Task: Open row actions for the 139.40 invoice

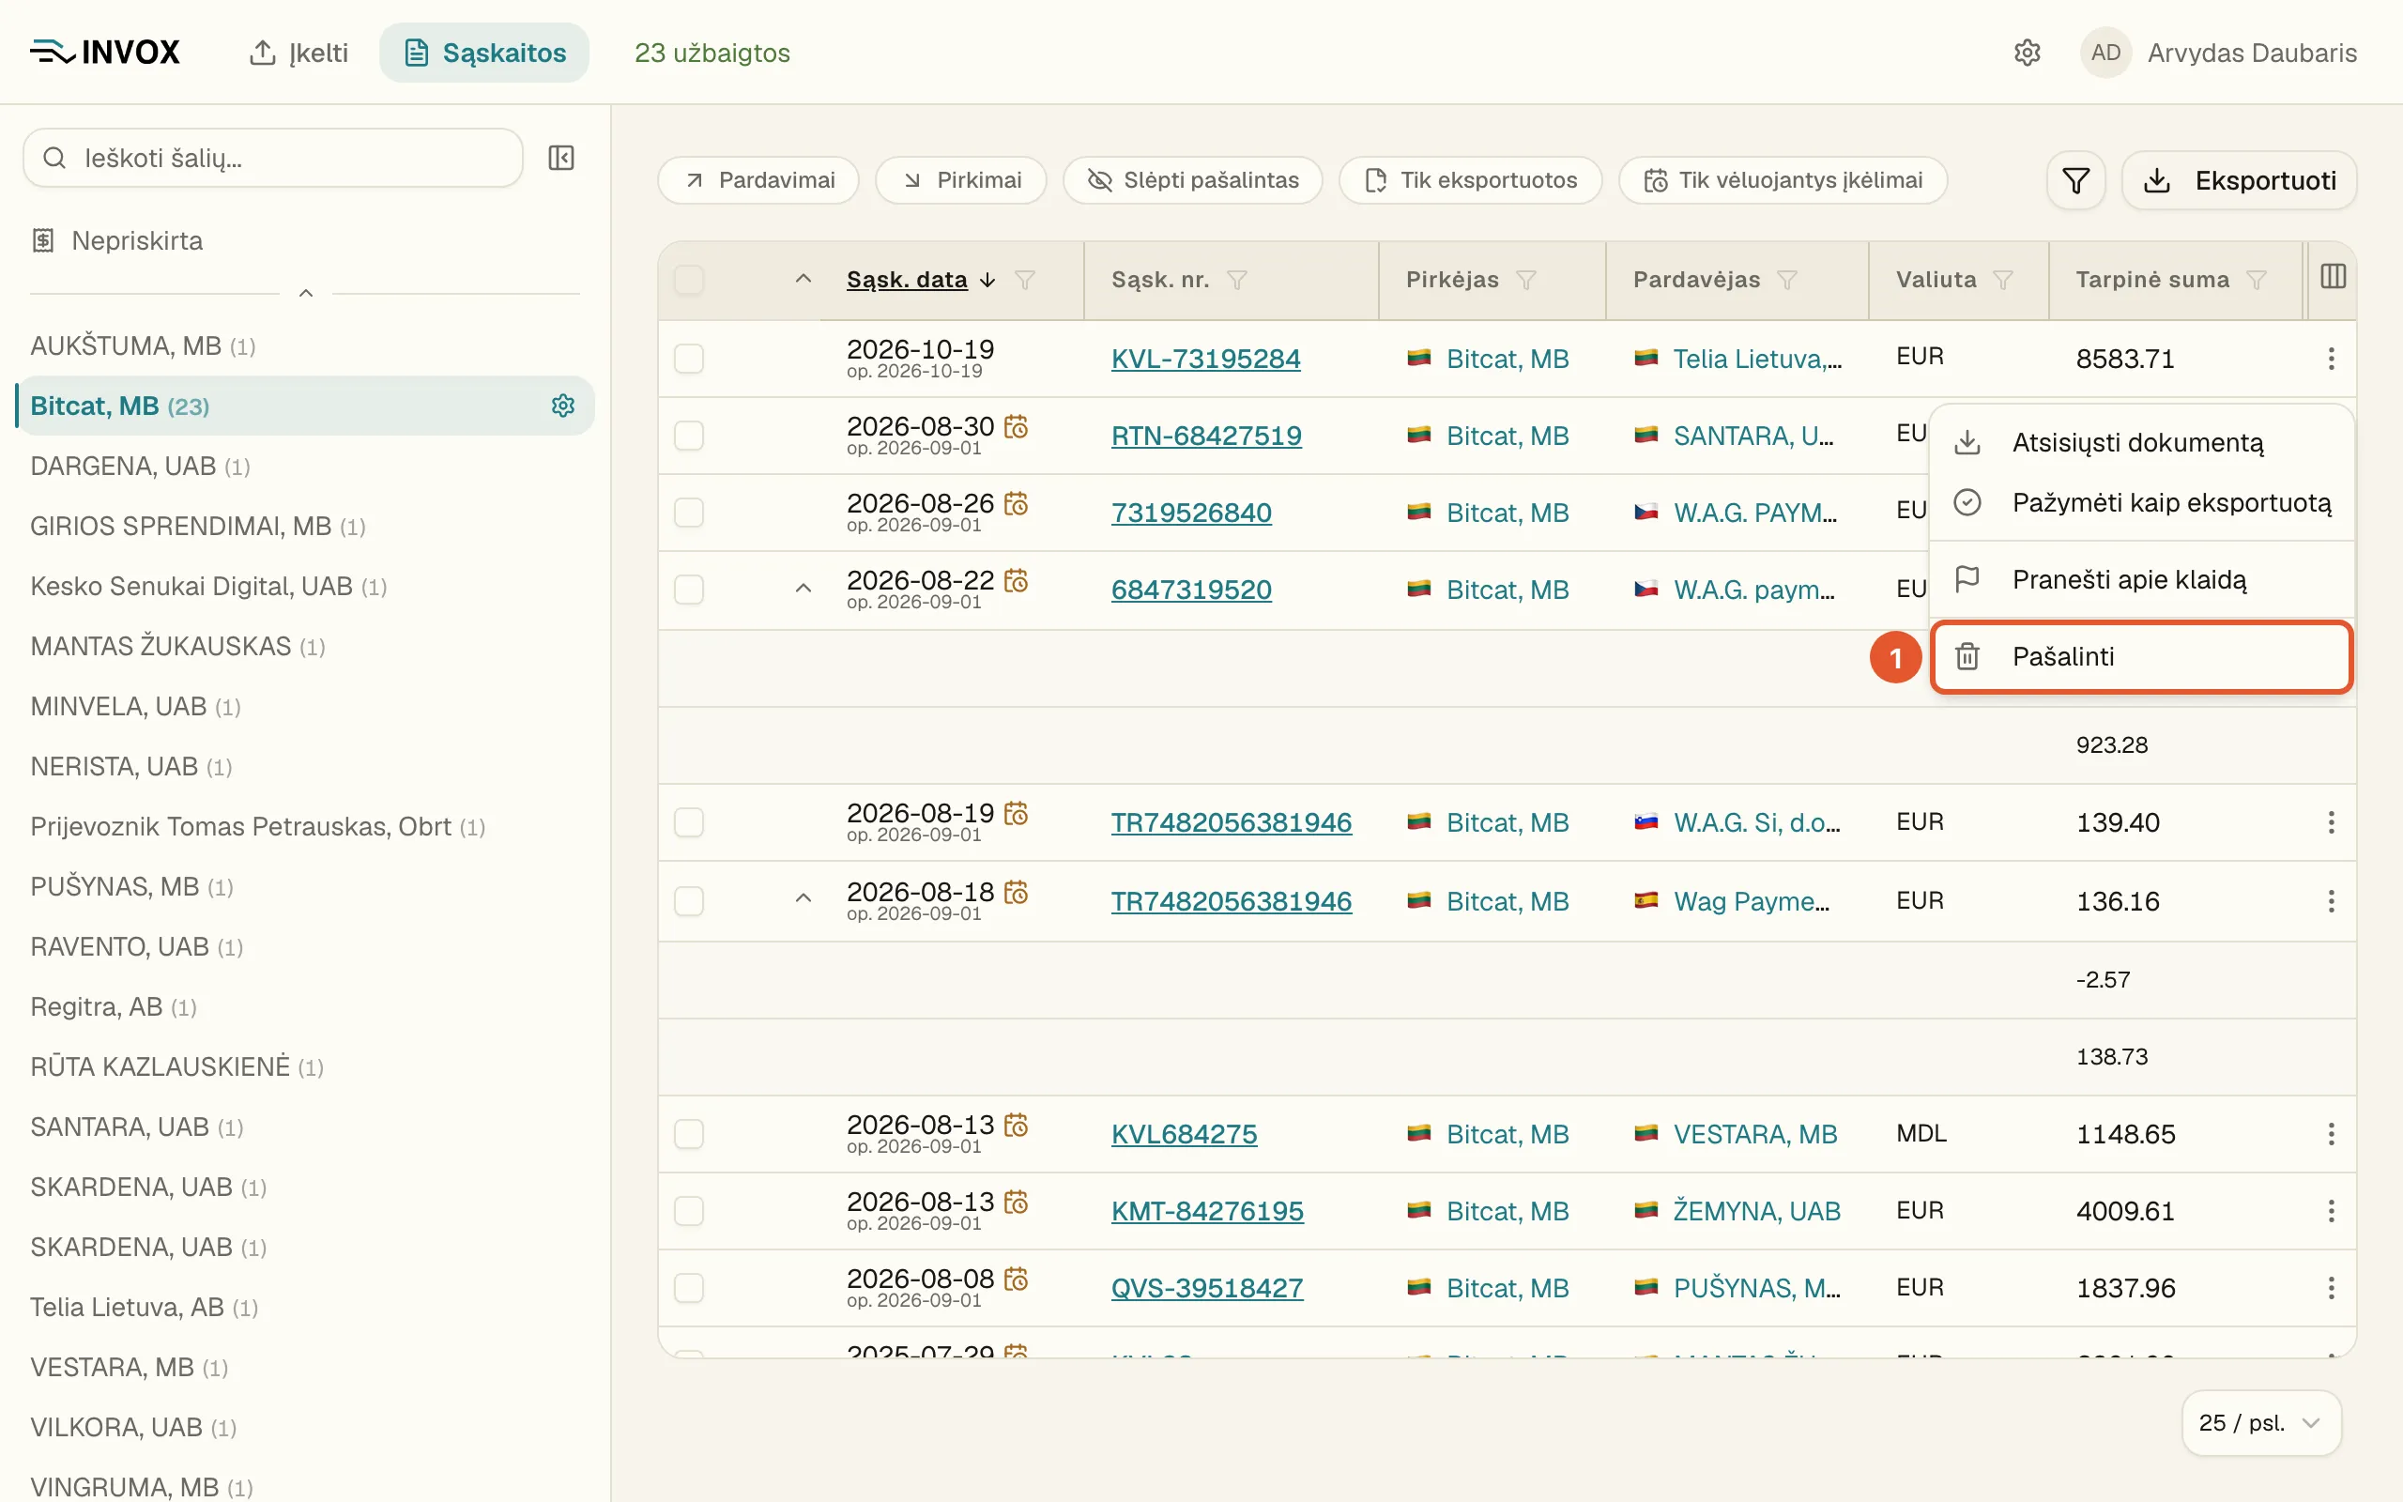Action: [x=2331, y=822]
